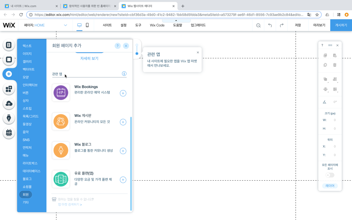Click the match size icon in toolbar
Viewport: 352px width, 220px height.
[x=335, y=89]
